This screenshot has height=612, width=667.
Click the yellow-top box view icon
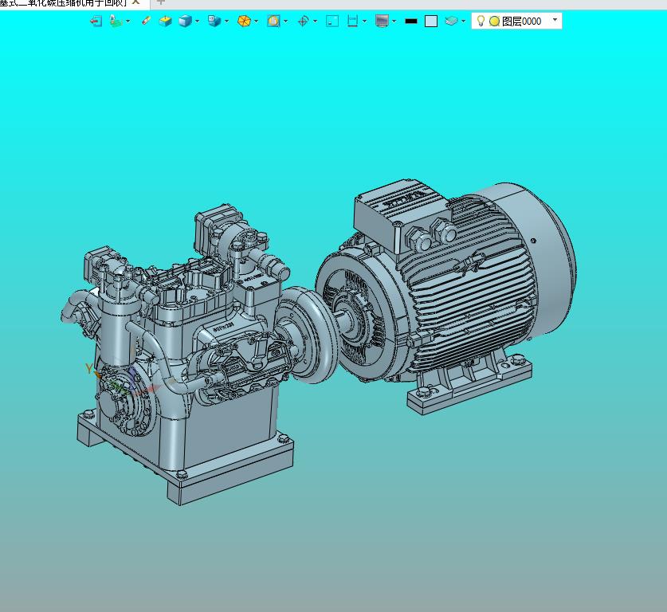(x=166, y=22)
